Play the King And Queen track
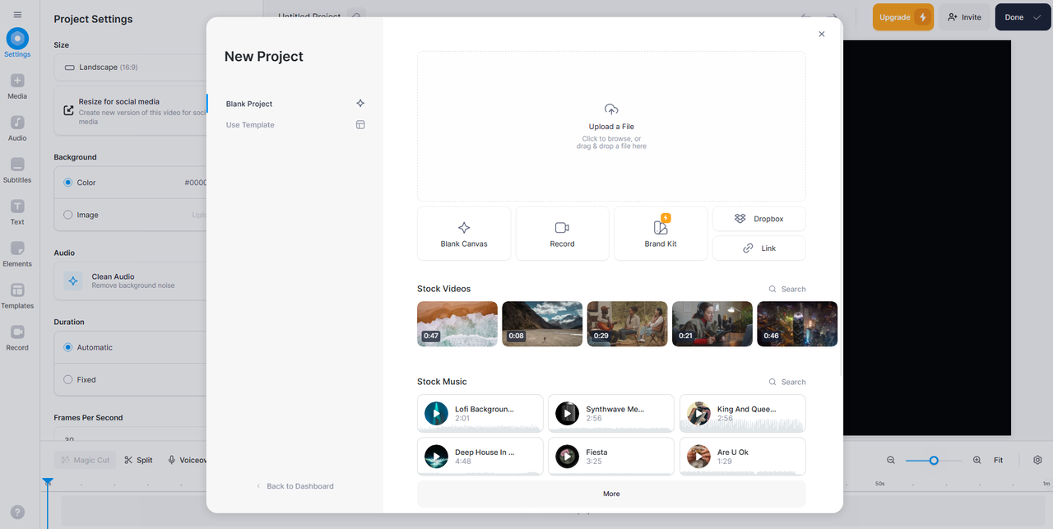This screenshot has height=529, width=1053. coord(698,413)
